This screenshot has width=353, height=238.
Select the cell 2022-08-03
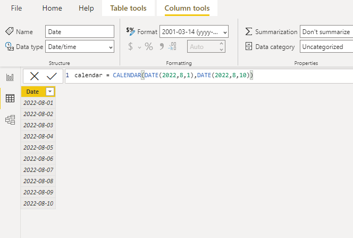click(x=38, y=125)
